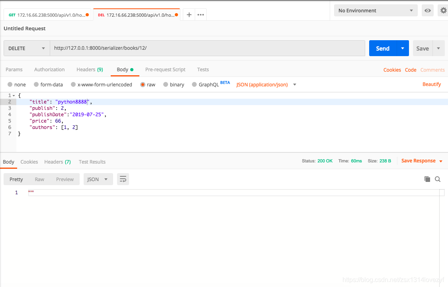Click Beautify to format the body

coord(431,84)
